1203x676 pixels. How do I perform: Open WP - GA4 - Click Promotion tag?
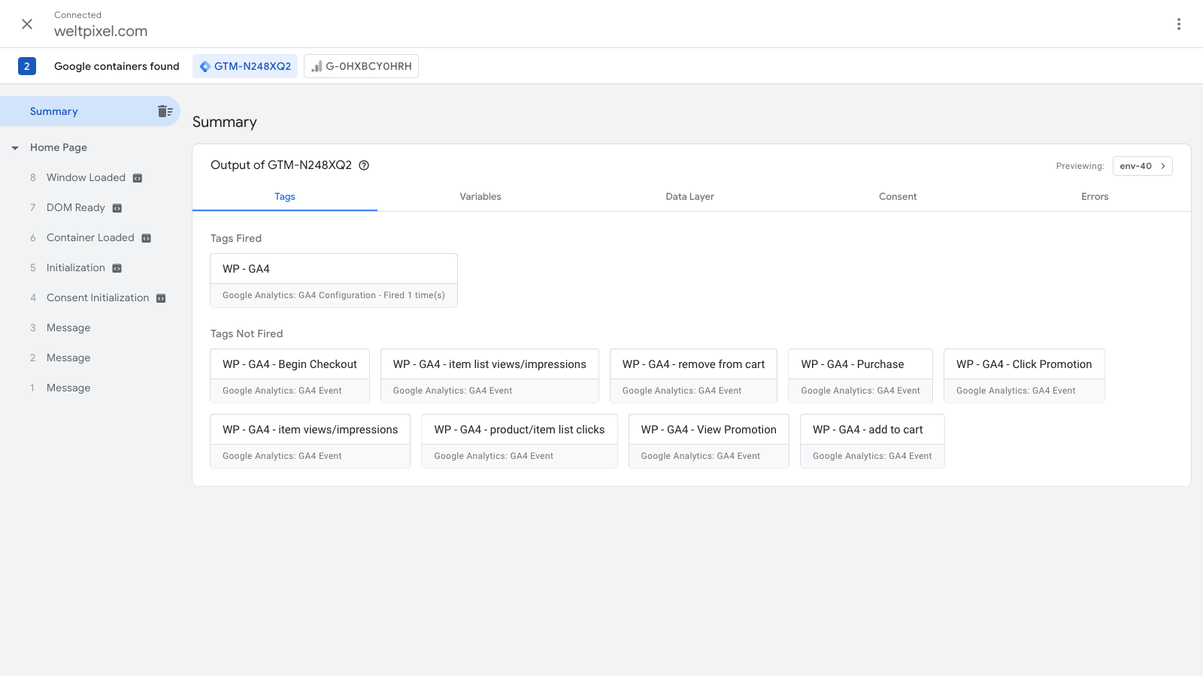coord(1024,376)
